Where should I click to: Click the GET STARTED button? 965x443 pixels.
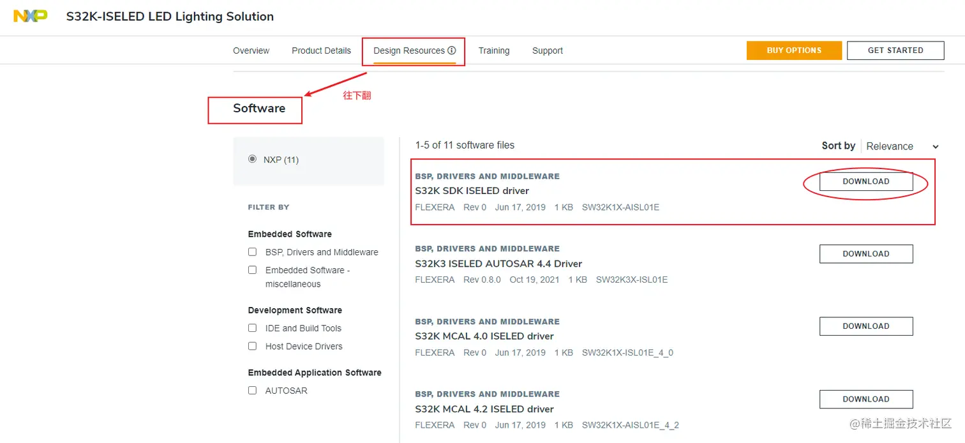(x=895, y=50)
